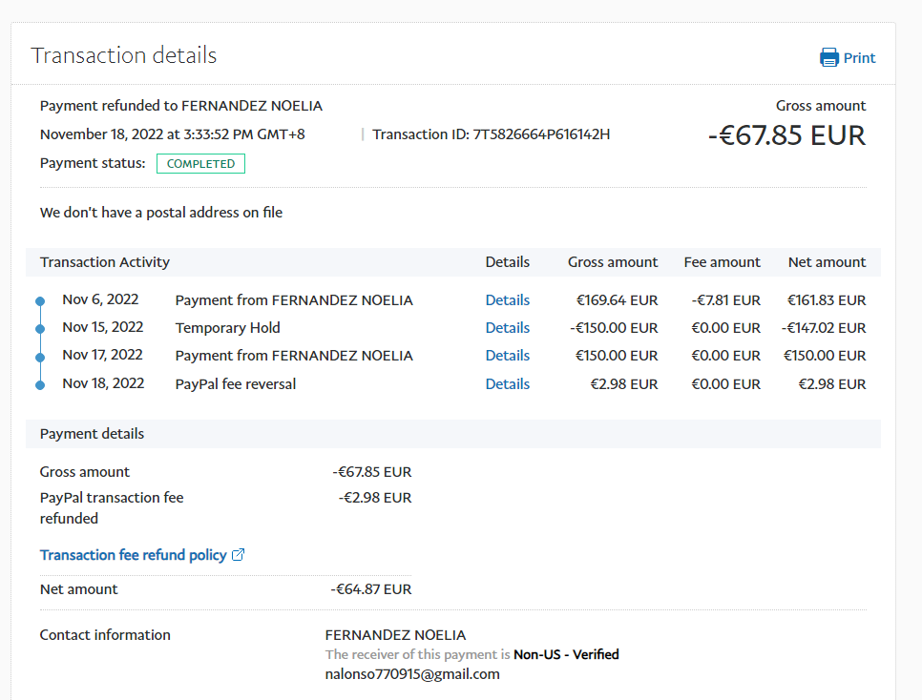Click the external link icon beside refund policy
Image resolution: width=922 pixels, height=700 pixels.
tap(239, 555)
